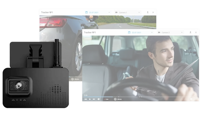Click the camera icon beside Camera 2 label
Viewport: 203px width, 119px height.
click(x=159, y=32)
